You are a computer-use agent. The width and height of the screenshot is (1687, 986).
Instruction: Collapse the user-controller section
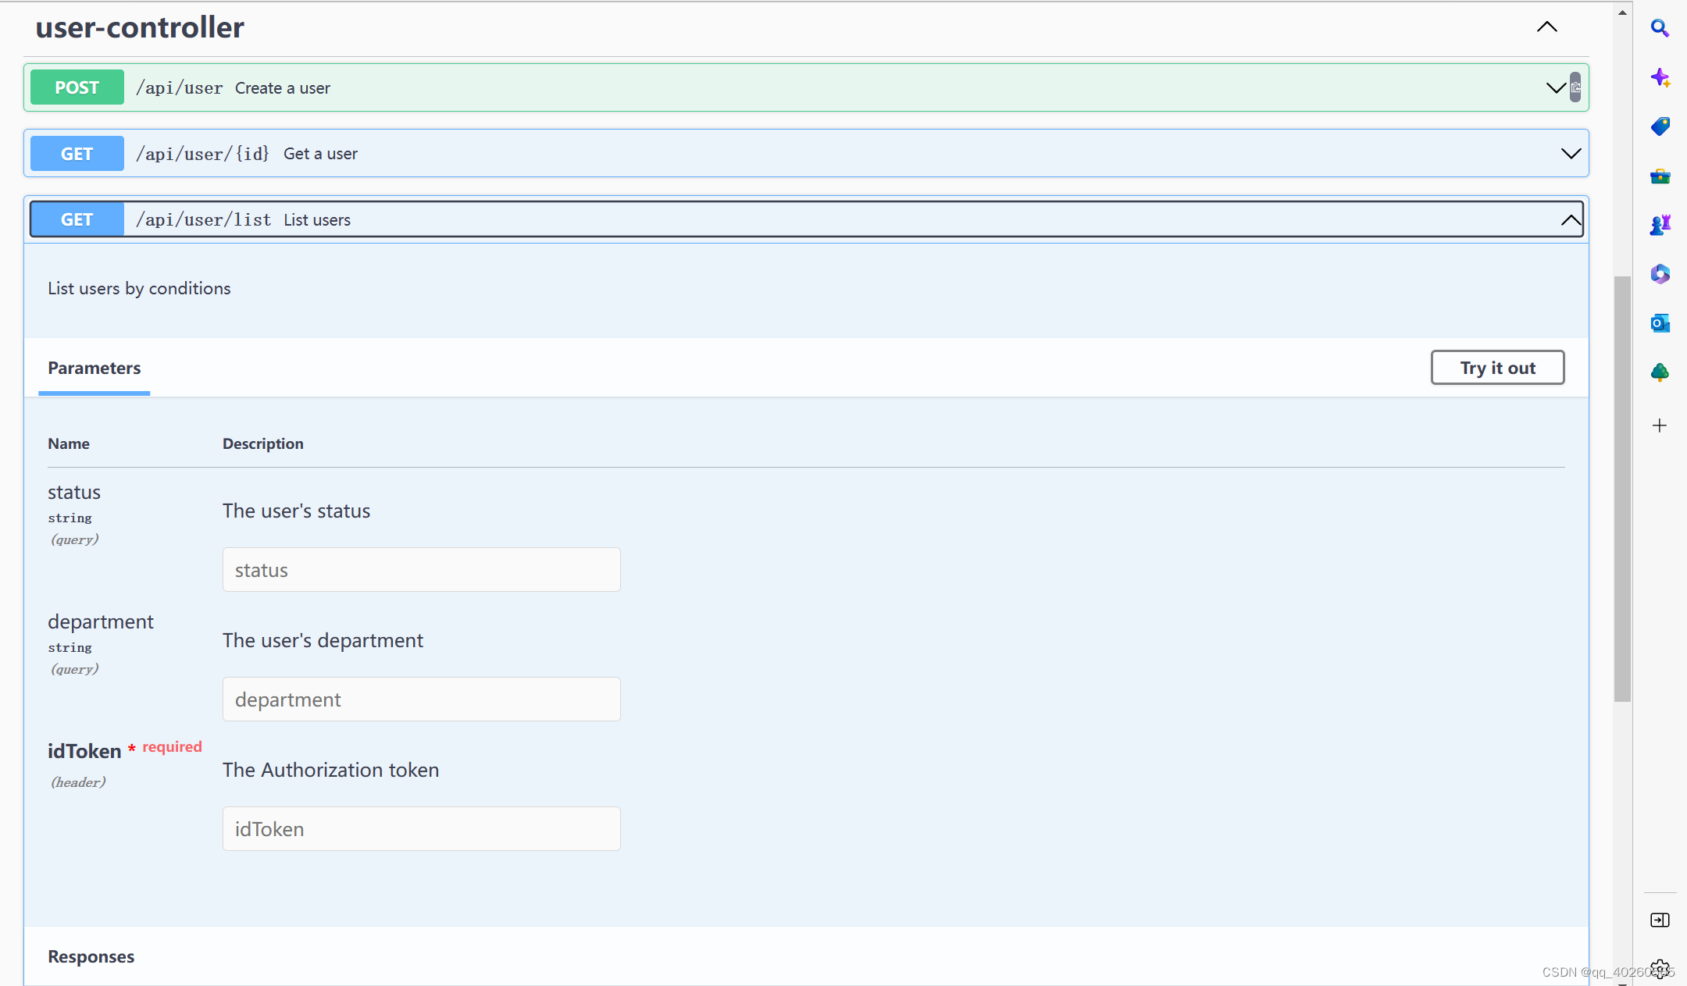1546,27
